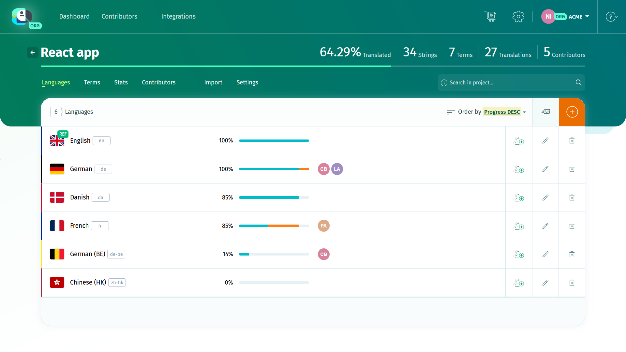Add contributor to French language
The width and height of the screenshot is (626, 352).
coord(519,226)
